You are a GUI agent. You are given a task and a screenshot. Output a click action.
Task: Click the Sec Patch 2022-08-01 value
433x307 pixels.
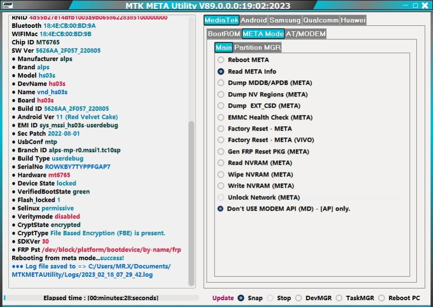click(64, 134)
